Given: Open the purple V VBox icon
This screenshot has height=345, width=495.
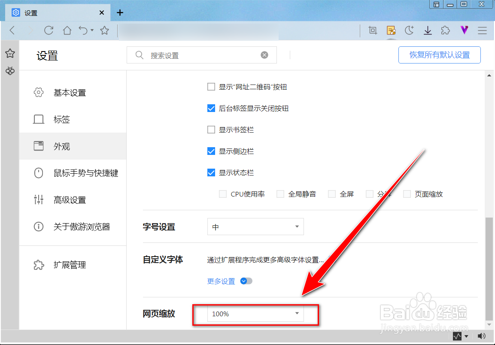Looking at the screenshot, I should click(x=464, y=30).
